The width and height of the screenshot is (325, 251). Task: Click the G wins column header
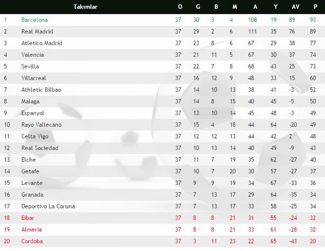[x=198, y=7]
